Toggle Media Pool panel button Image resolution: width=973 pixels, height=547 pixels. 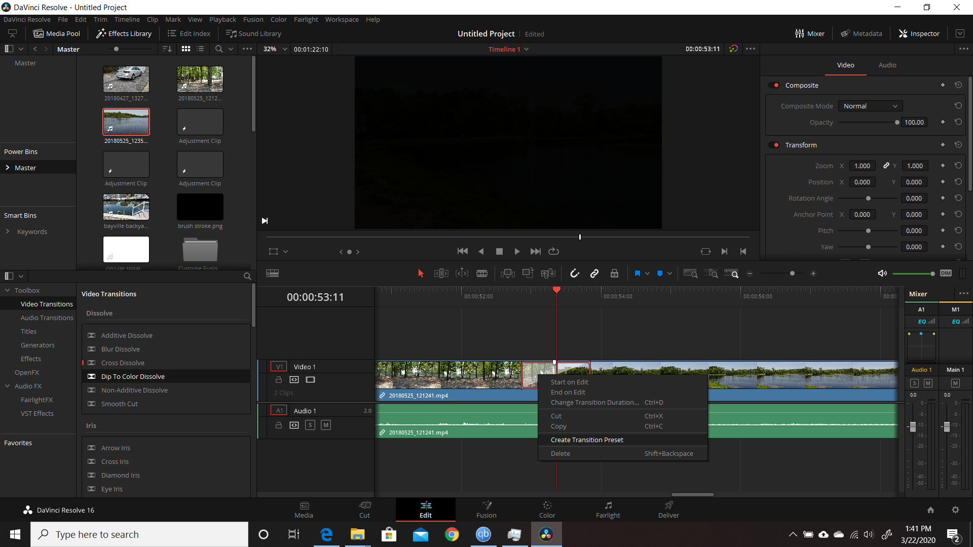57,33
